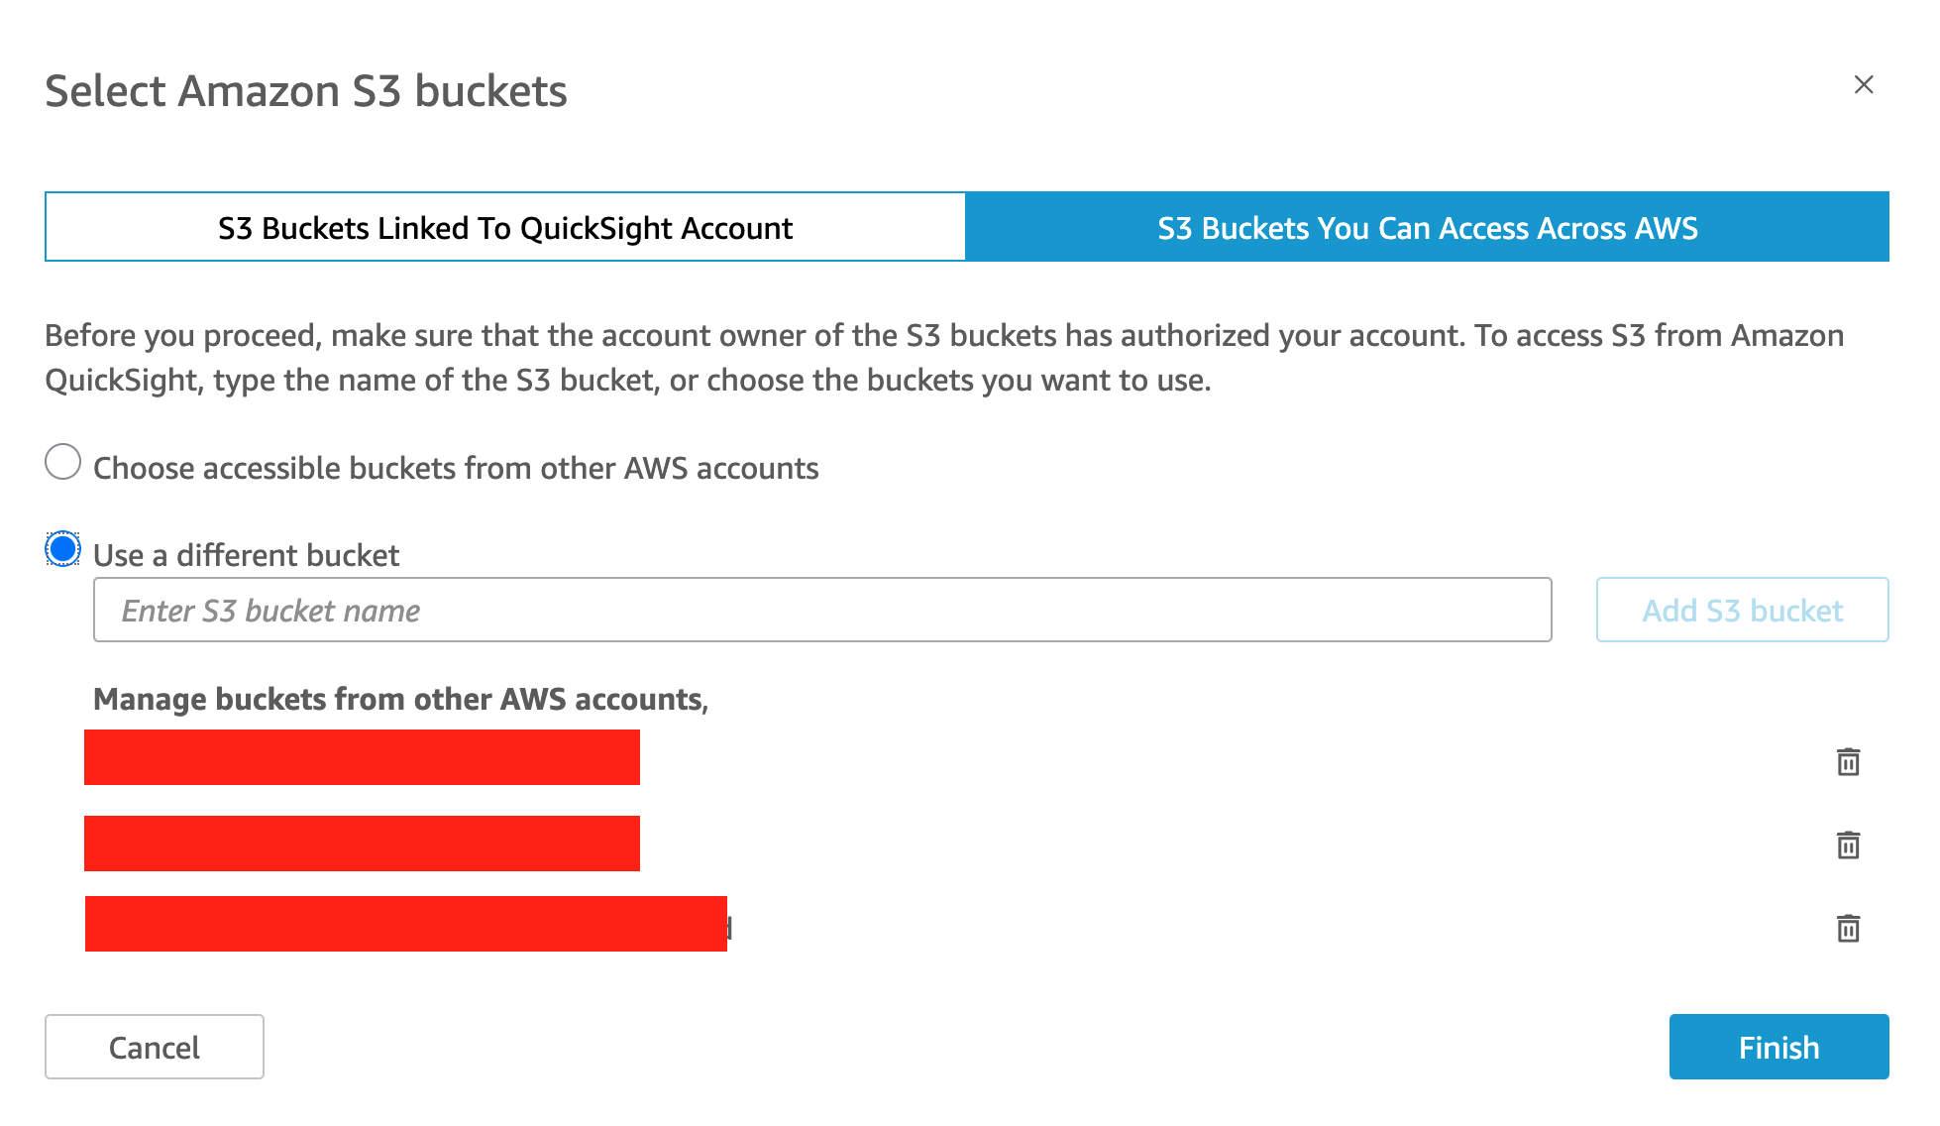Click Manage buckets from other AWS accounts heading
Image resolution: width=1940 pixels, height=1126 pixels.
[x=400, y=700]
